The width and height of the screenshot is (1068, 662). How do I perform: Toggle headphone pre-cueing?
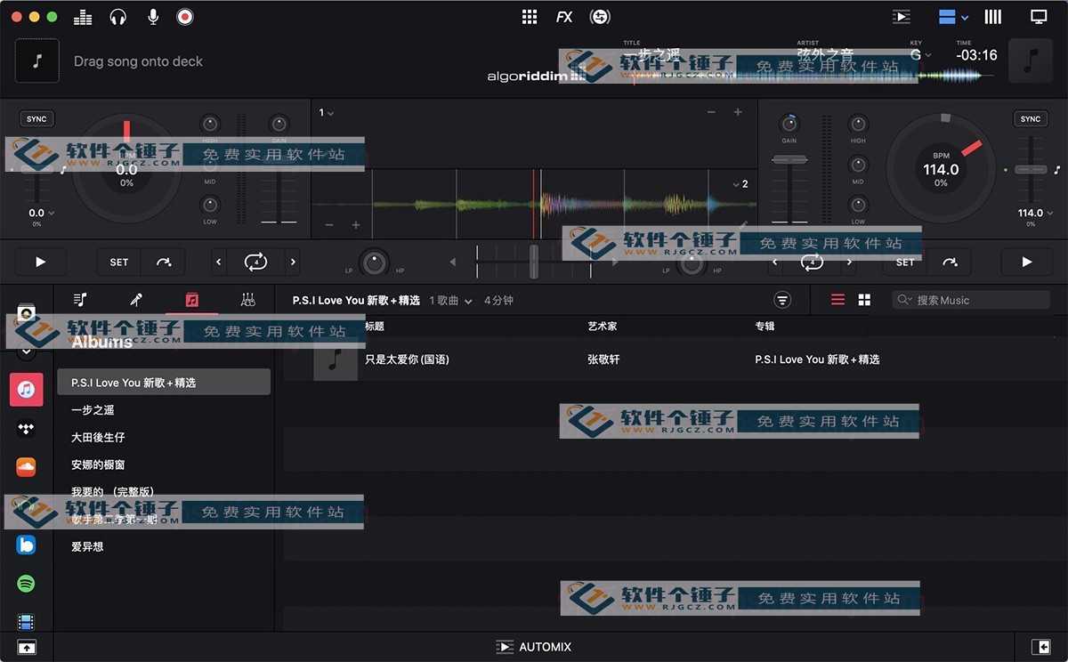(x=117, y=16)
